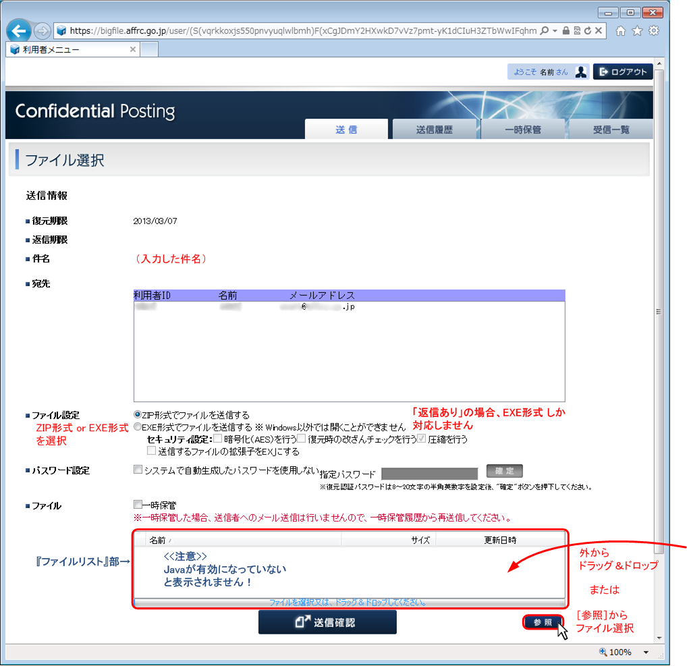Expand the address bar search dropdown arrow

tap(555, 31)
